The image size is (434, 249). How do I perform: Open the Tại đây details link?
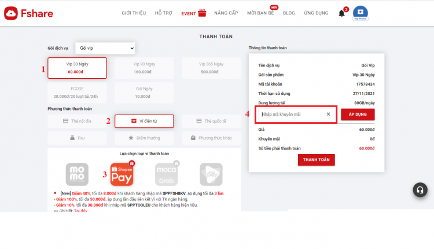[80, 211]
